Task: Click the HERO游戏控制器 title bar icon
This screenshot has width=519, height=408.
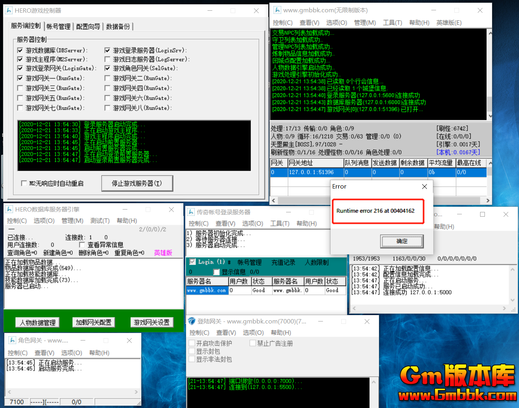Action: (x=9, y=11)
